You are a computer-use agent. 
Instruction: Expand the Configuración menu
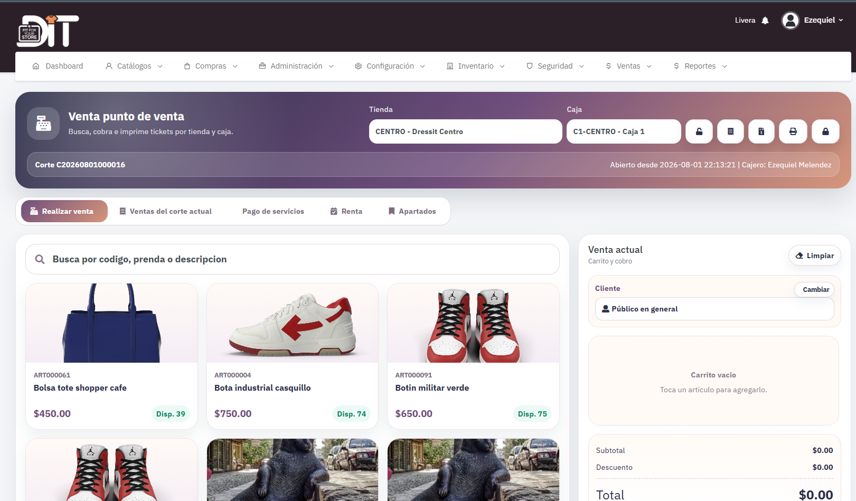pyautogui.click(x=390, y=66)
